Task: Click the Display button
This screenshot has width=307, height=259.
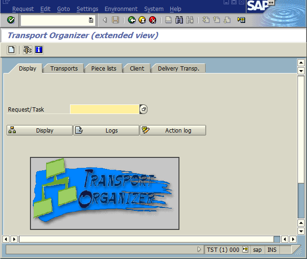Action: click(x=40, y=130)
